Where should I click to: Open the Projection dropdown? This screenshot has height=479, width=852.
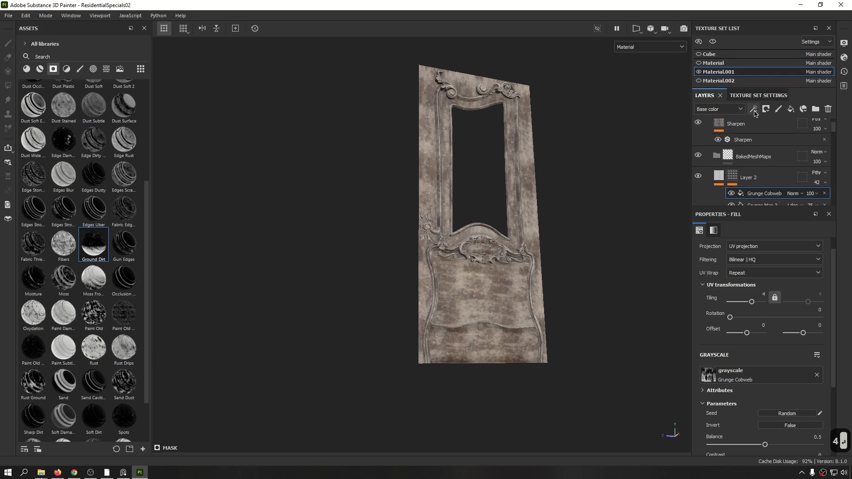pos(774,246)
